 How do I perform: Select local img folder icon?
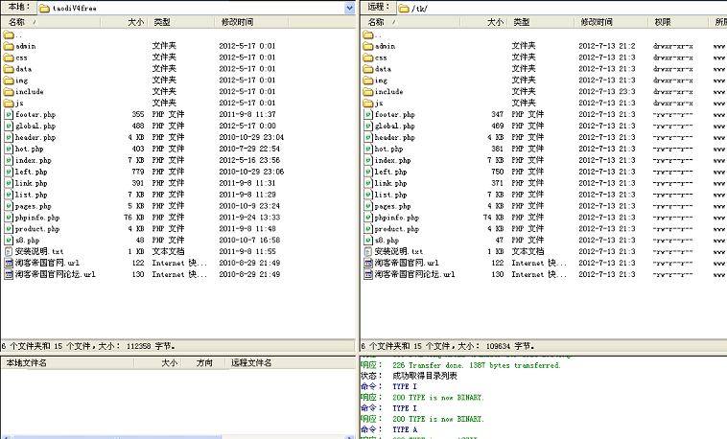click(9, 81)
